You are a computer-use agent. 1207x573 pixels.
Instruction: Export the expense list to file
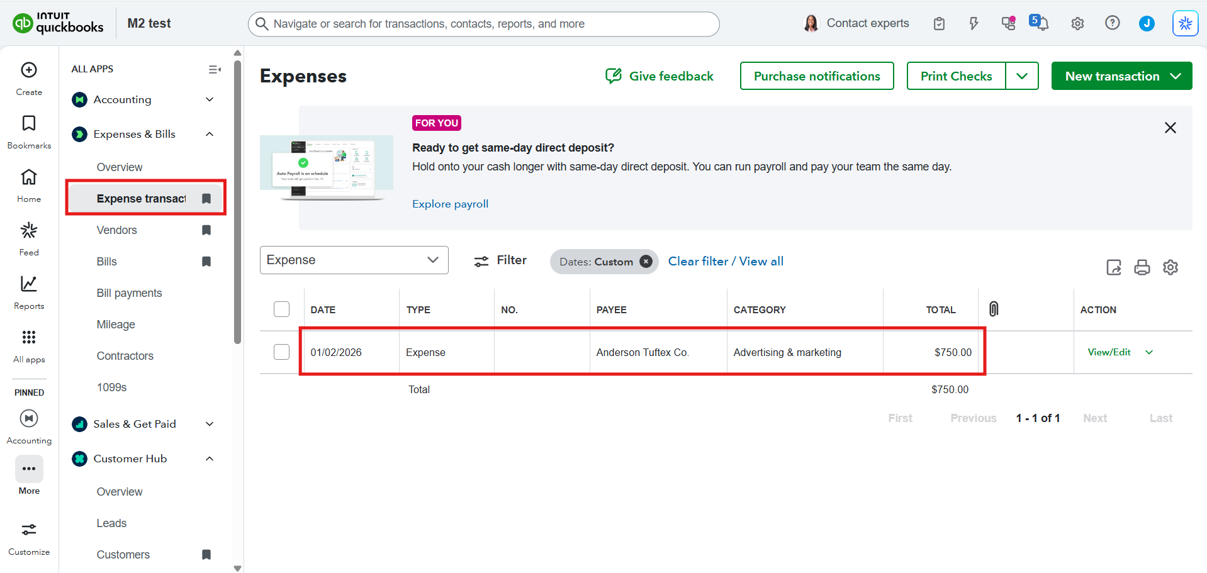click(1114, 267)
